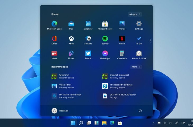The image size is (193, 127).
Task: Click the battery icon in tray
Action: 159,123
